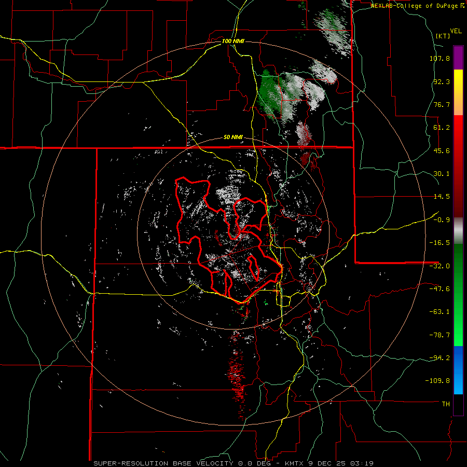Select the 107.8 legend value
This screenshot has height=467, width=467.
click(x=439, y=58)
